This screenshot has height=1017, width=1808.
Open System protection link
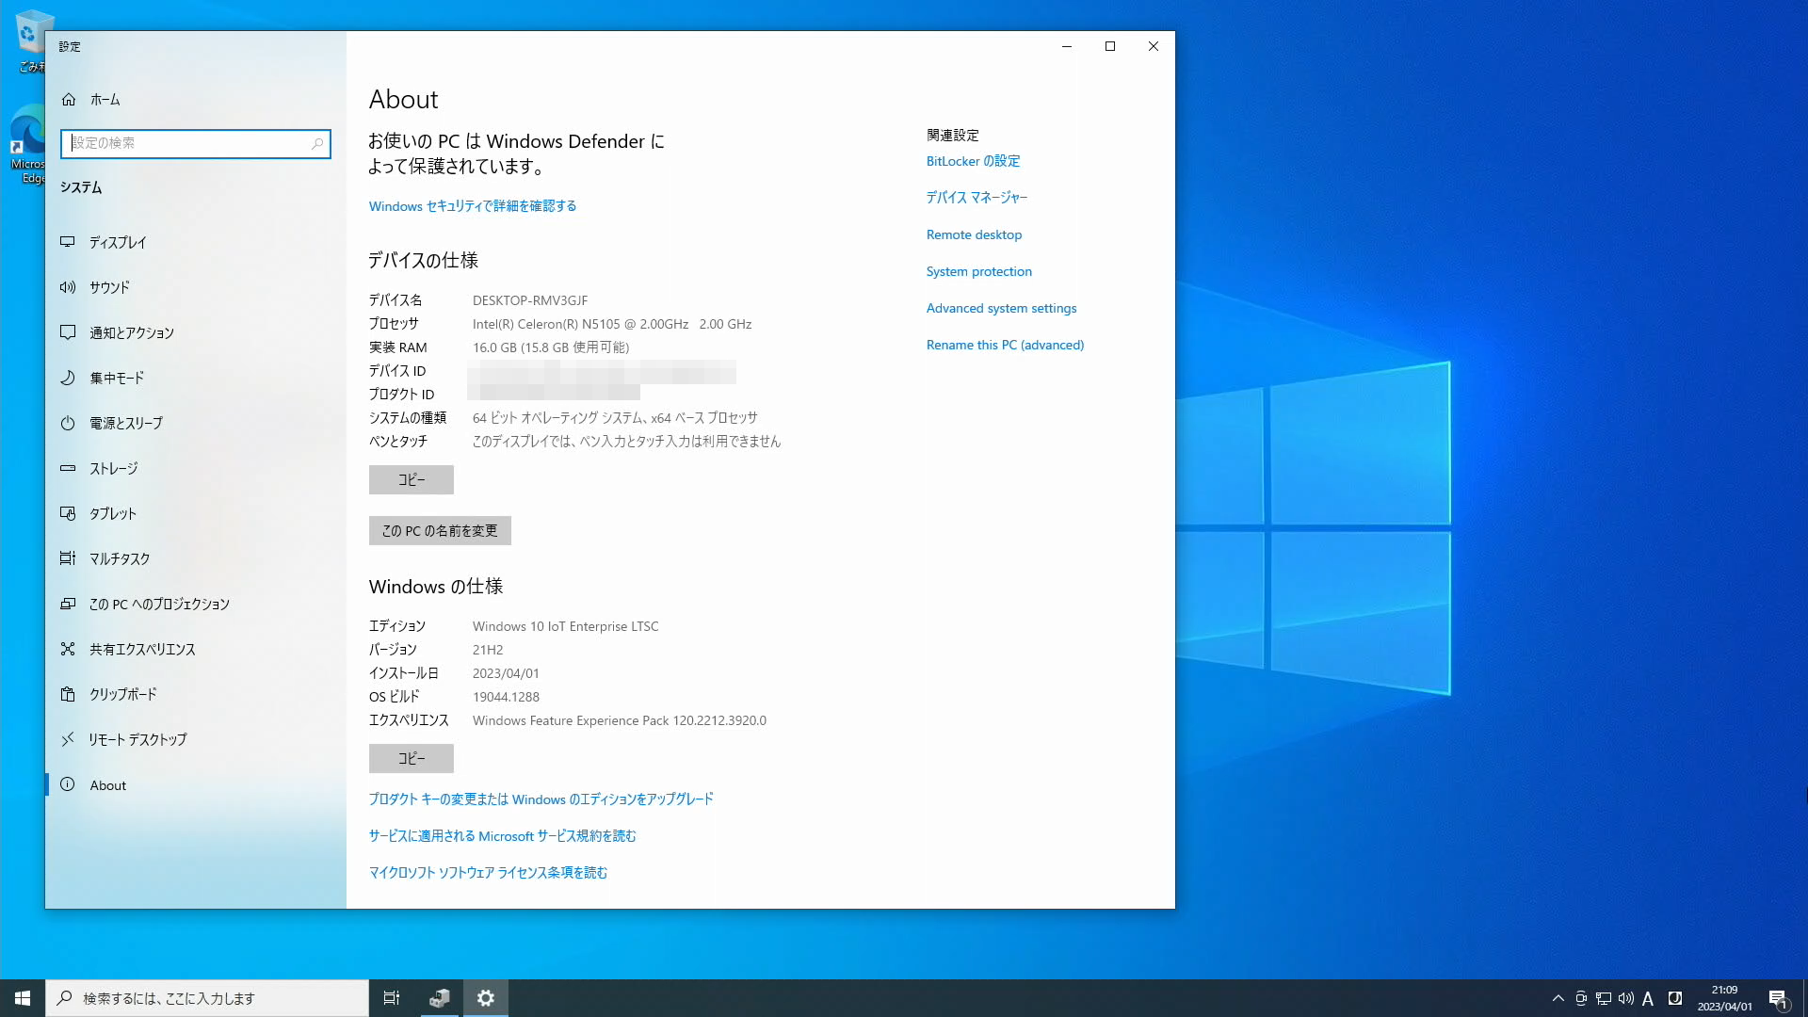[979, 271]
